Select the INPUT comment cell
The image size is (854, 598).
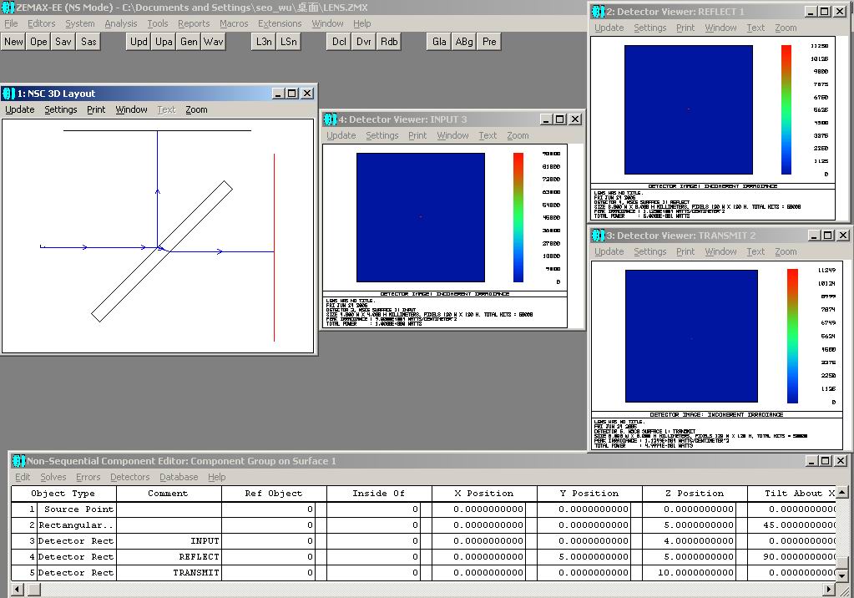[169, 540]
